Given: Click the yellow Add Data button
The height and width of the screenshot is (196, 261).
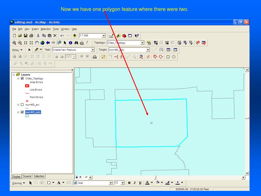Looking at the screenshot, I should pos(75,36).
